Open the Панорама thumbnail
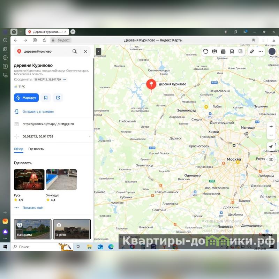 (32, 229)
